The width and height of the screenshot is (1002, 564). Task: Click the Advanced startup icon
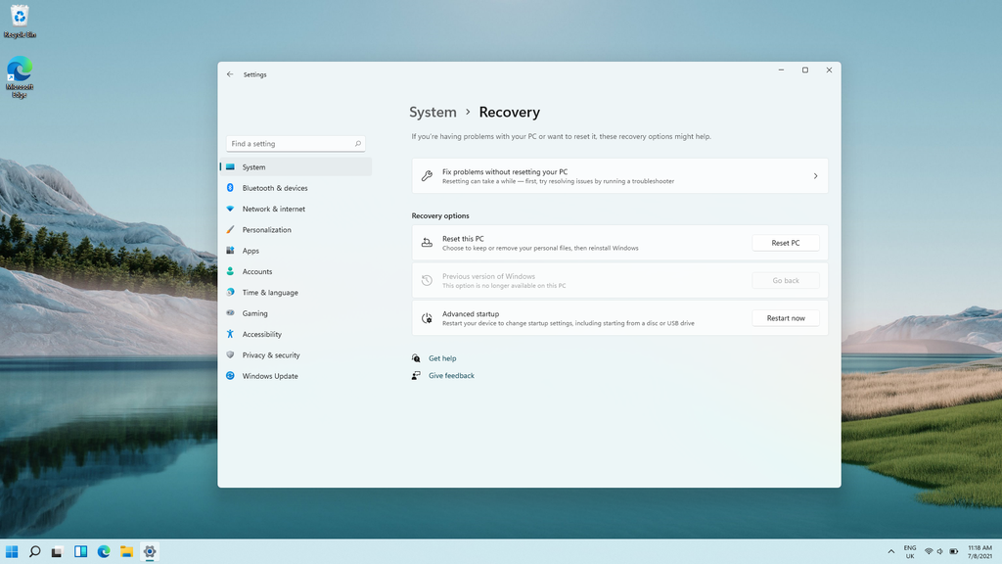pos(426,317)
